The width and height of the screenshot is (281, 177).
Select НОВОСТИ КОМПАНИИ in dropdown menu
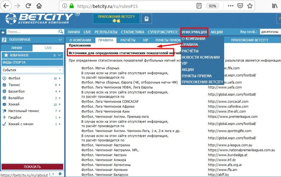pyautogui.click(x=201, y=57)
